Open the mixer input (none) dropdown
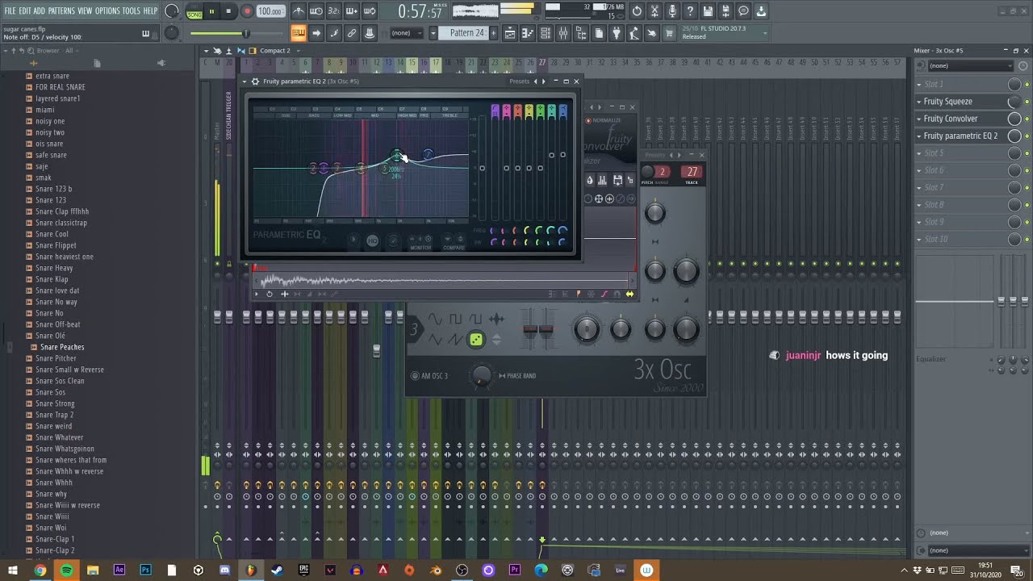Viewport: 1033px width, 581px height. pyautogui.click(x=971, y=66)
